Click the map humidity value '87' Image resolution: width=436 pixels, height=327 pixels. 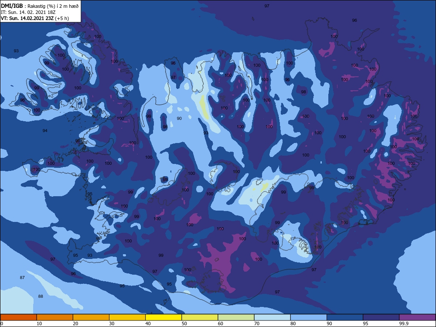(22, 277)
